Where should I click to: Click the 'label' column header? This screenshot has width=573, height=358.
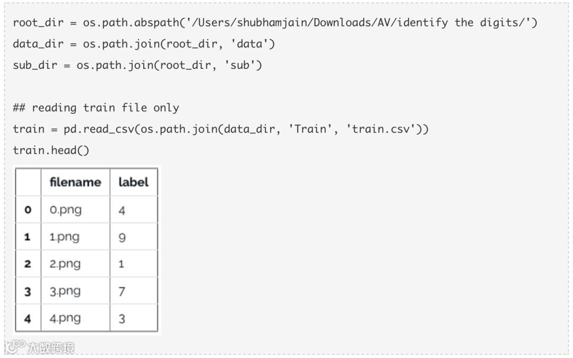pyautogui.click(x=133, y=182)
